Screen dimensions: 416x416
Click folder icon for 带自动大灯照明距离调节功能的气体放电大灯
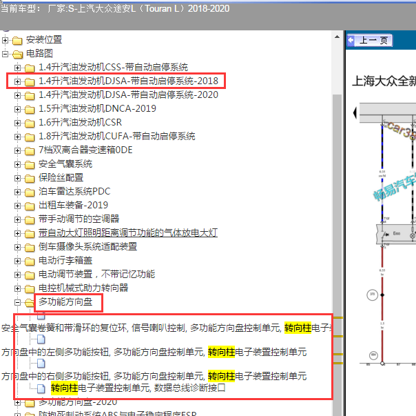coord(30,234)
